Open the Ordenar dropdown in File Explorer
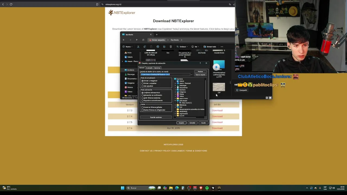Viewport: 347px width, 195px height. pyautogui.click(x=182, y=47)
